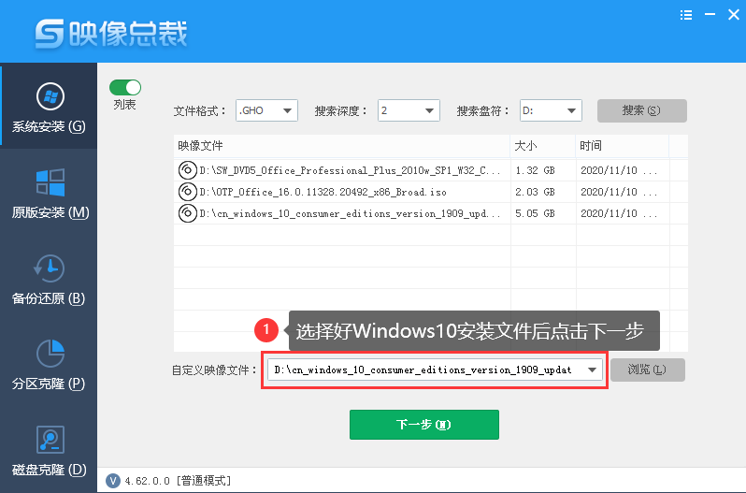Screen dimensions: 746x493
Task: Open the 系统安装 (G) sidebar section
Action: click(49, 106)
